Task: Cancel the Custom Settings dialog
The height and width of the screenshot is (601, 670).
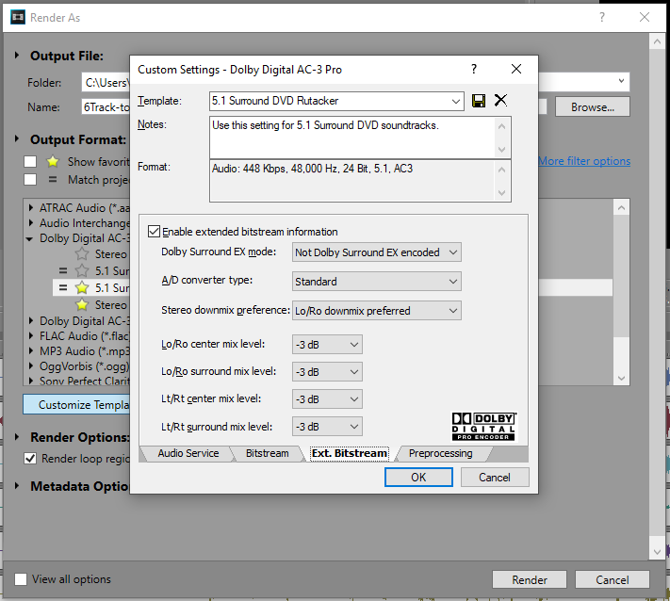Action: click(495, 478)
